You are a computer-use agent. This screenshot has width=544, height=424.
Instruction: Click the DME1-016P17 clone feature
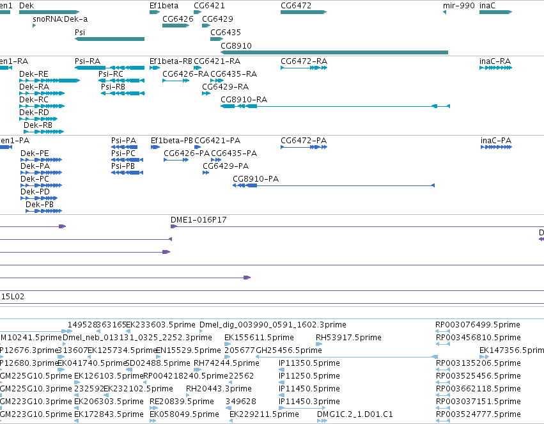(357, 226)
